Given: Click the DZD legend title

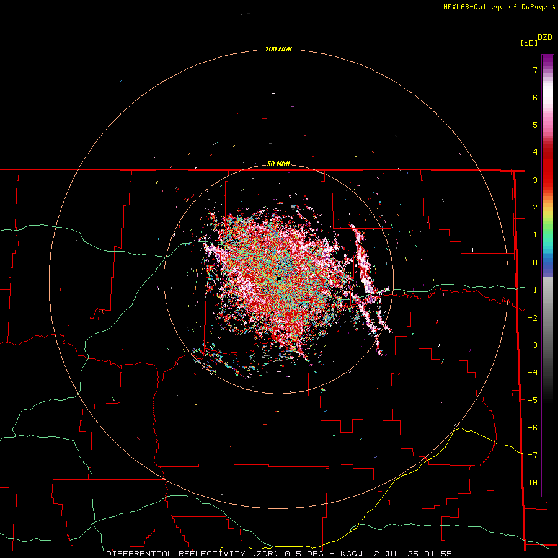Looking at the screenshot, I should [545, 37].
